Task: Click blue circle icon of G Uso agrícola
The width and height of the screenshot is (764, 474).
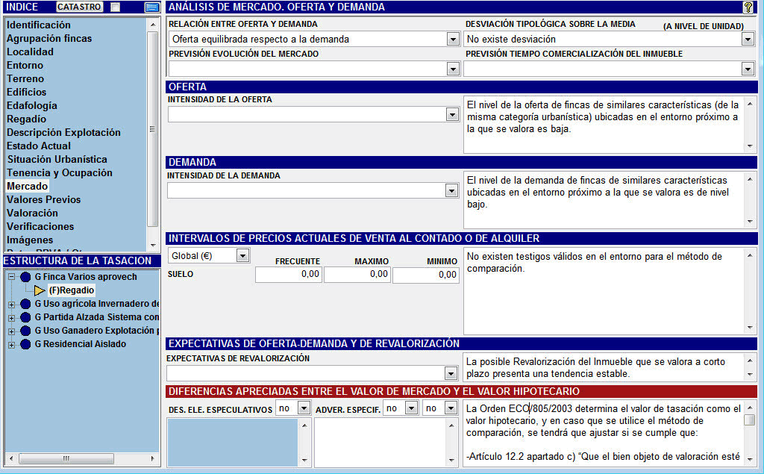Action: click(x=25, y=304)
